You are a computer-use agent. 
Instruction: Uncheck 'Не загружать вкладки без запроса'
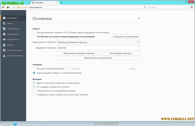pyautogui.click(x=34, y=87)
